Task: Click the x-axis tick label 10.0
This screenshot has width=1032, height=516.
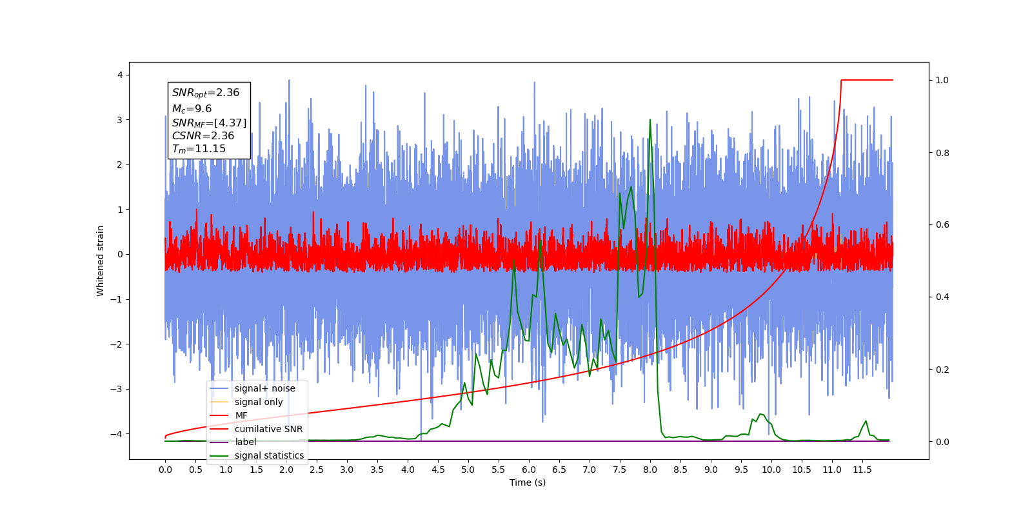Action: (x=771, y=470)
